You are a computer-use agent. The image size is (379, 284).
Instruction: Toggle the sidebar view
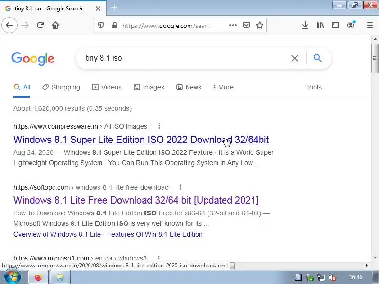point(335,25)
